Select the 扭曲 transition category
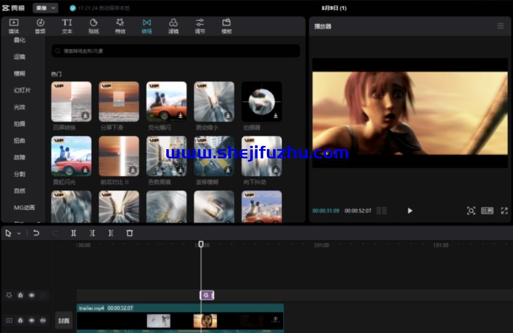This screenshot has height=333, width=513. point(20,140)
